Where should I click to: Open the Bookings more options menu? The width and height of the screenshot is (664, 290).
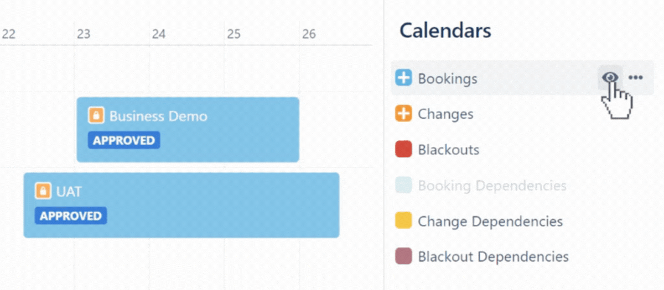pos(636,78)
